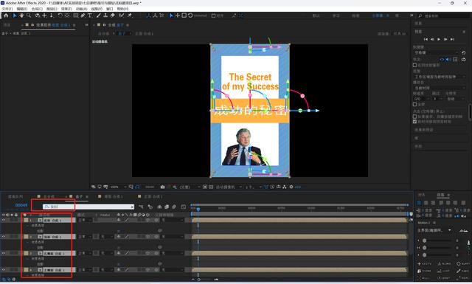Screen dimensions: 472x284
Task: Select the Brush tool
Action: point(98,15)
